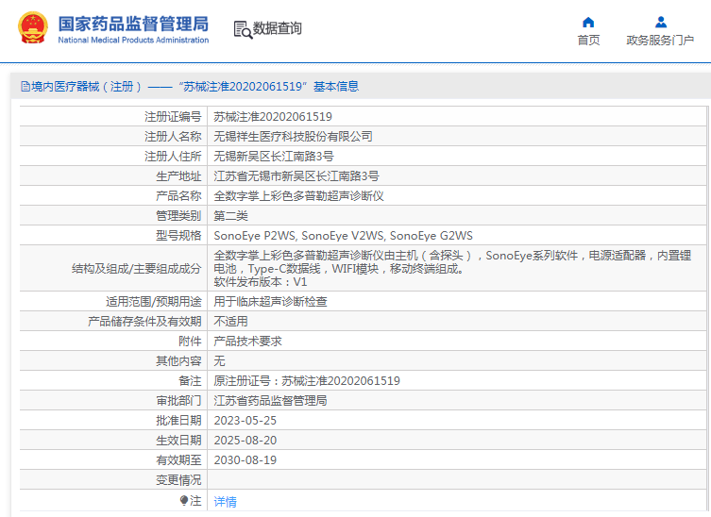Click the National Medical Products Administration subtitle
This screenshot has height=517, width=711.
133,41
